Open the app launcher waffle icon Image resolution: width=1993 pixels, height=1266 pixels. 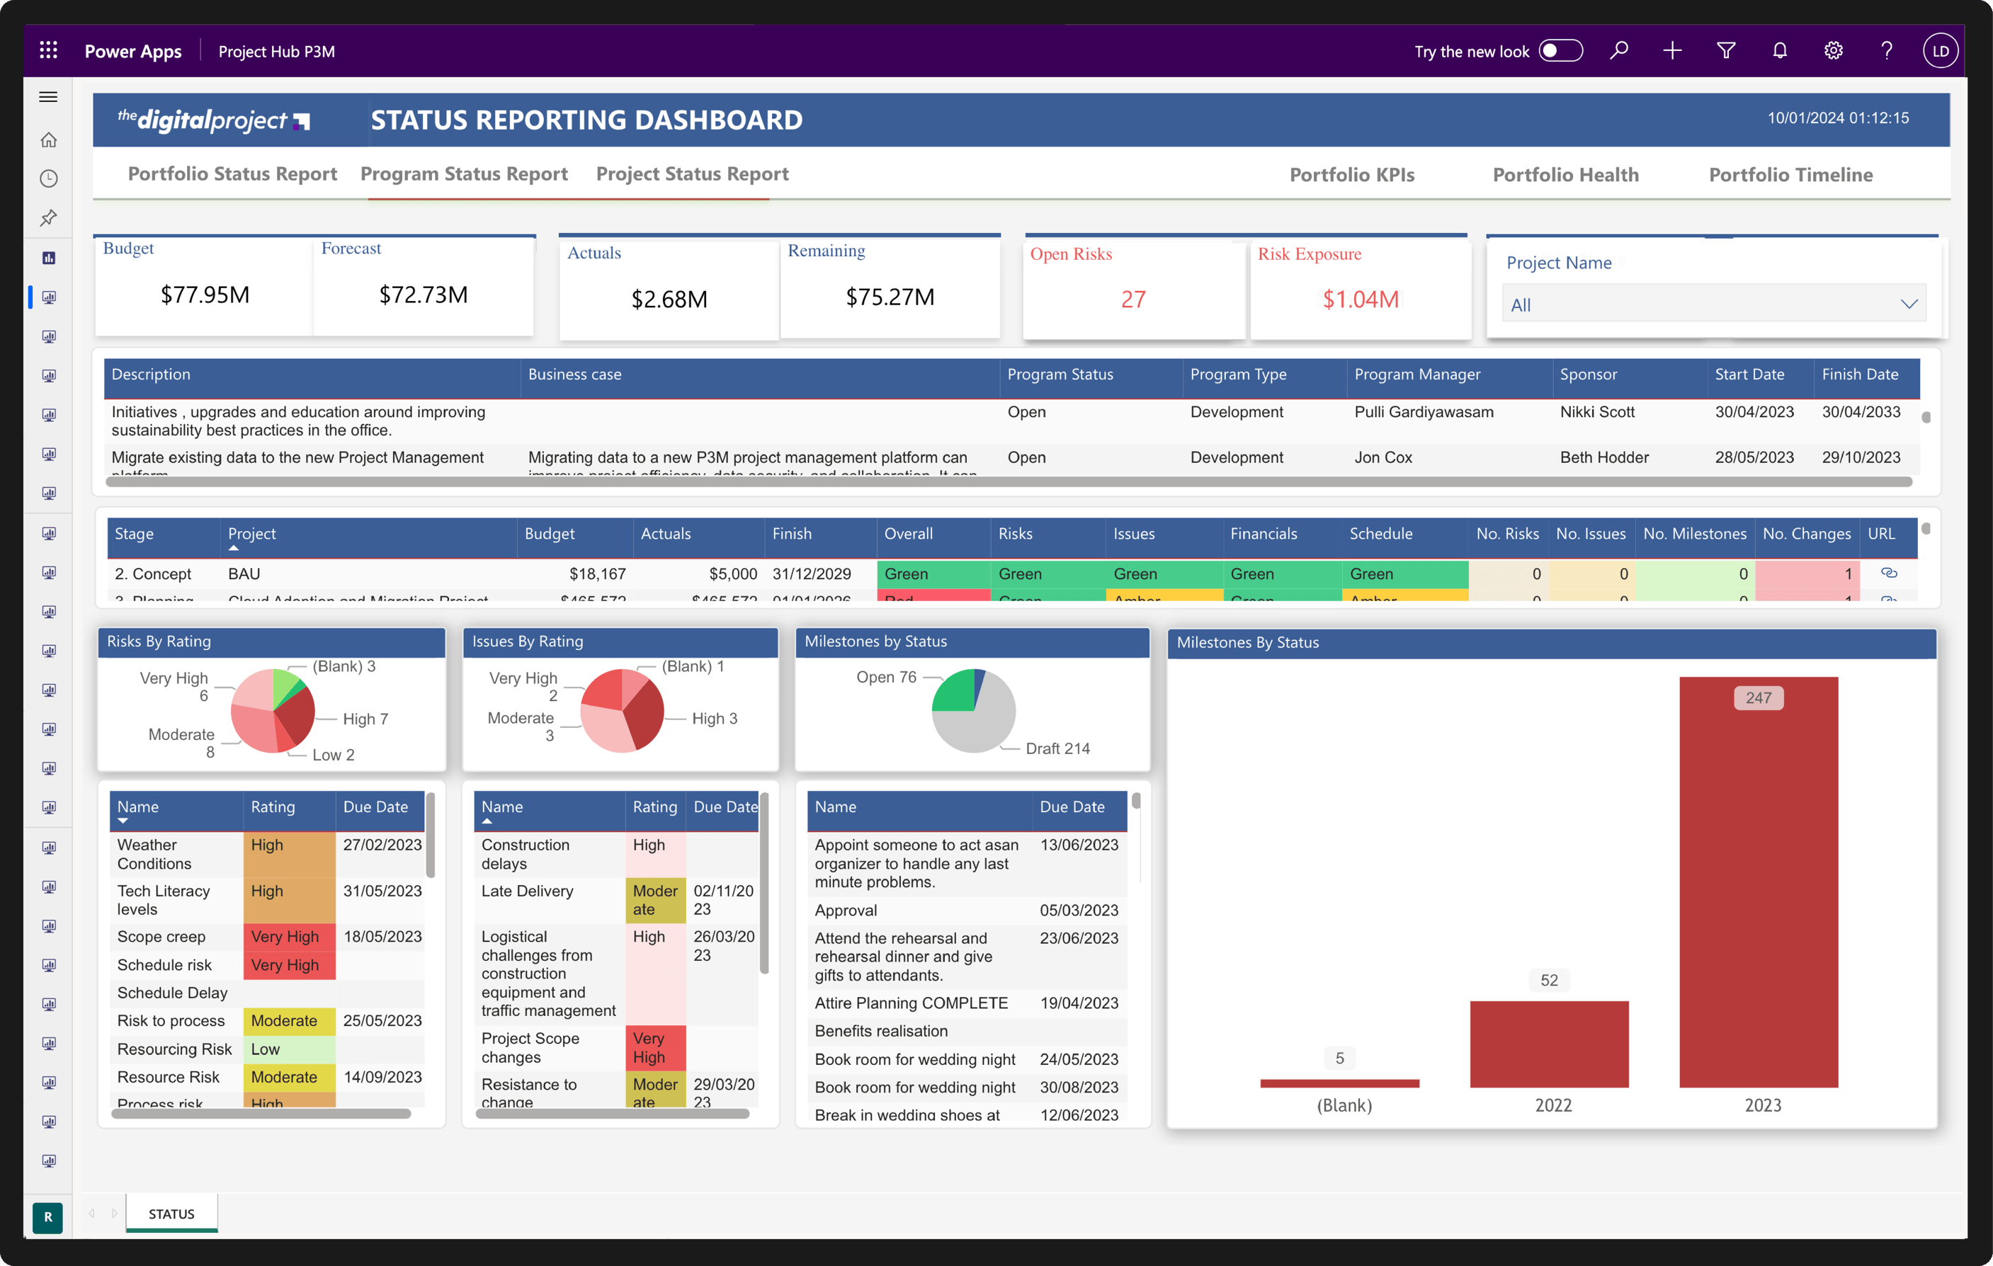[x=49, y=50]
